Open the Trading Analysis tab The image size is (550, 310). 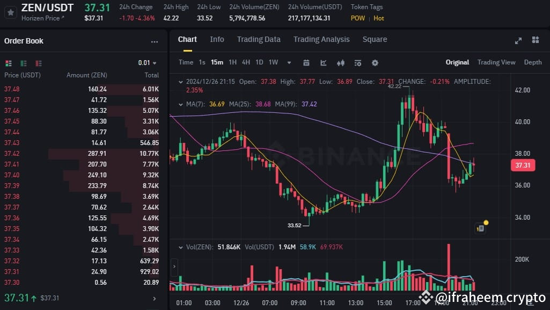tap(321, 39)
